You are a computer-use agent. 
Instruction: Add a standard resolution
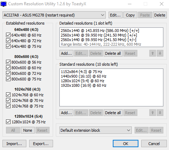click(x=66, y=113)
